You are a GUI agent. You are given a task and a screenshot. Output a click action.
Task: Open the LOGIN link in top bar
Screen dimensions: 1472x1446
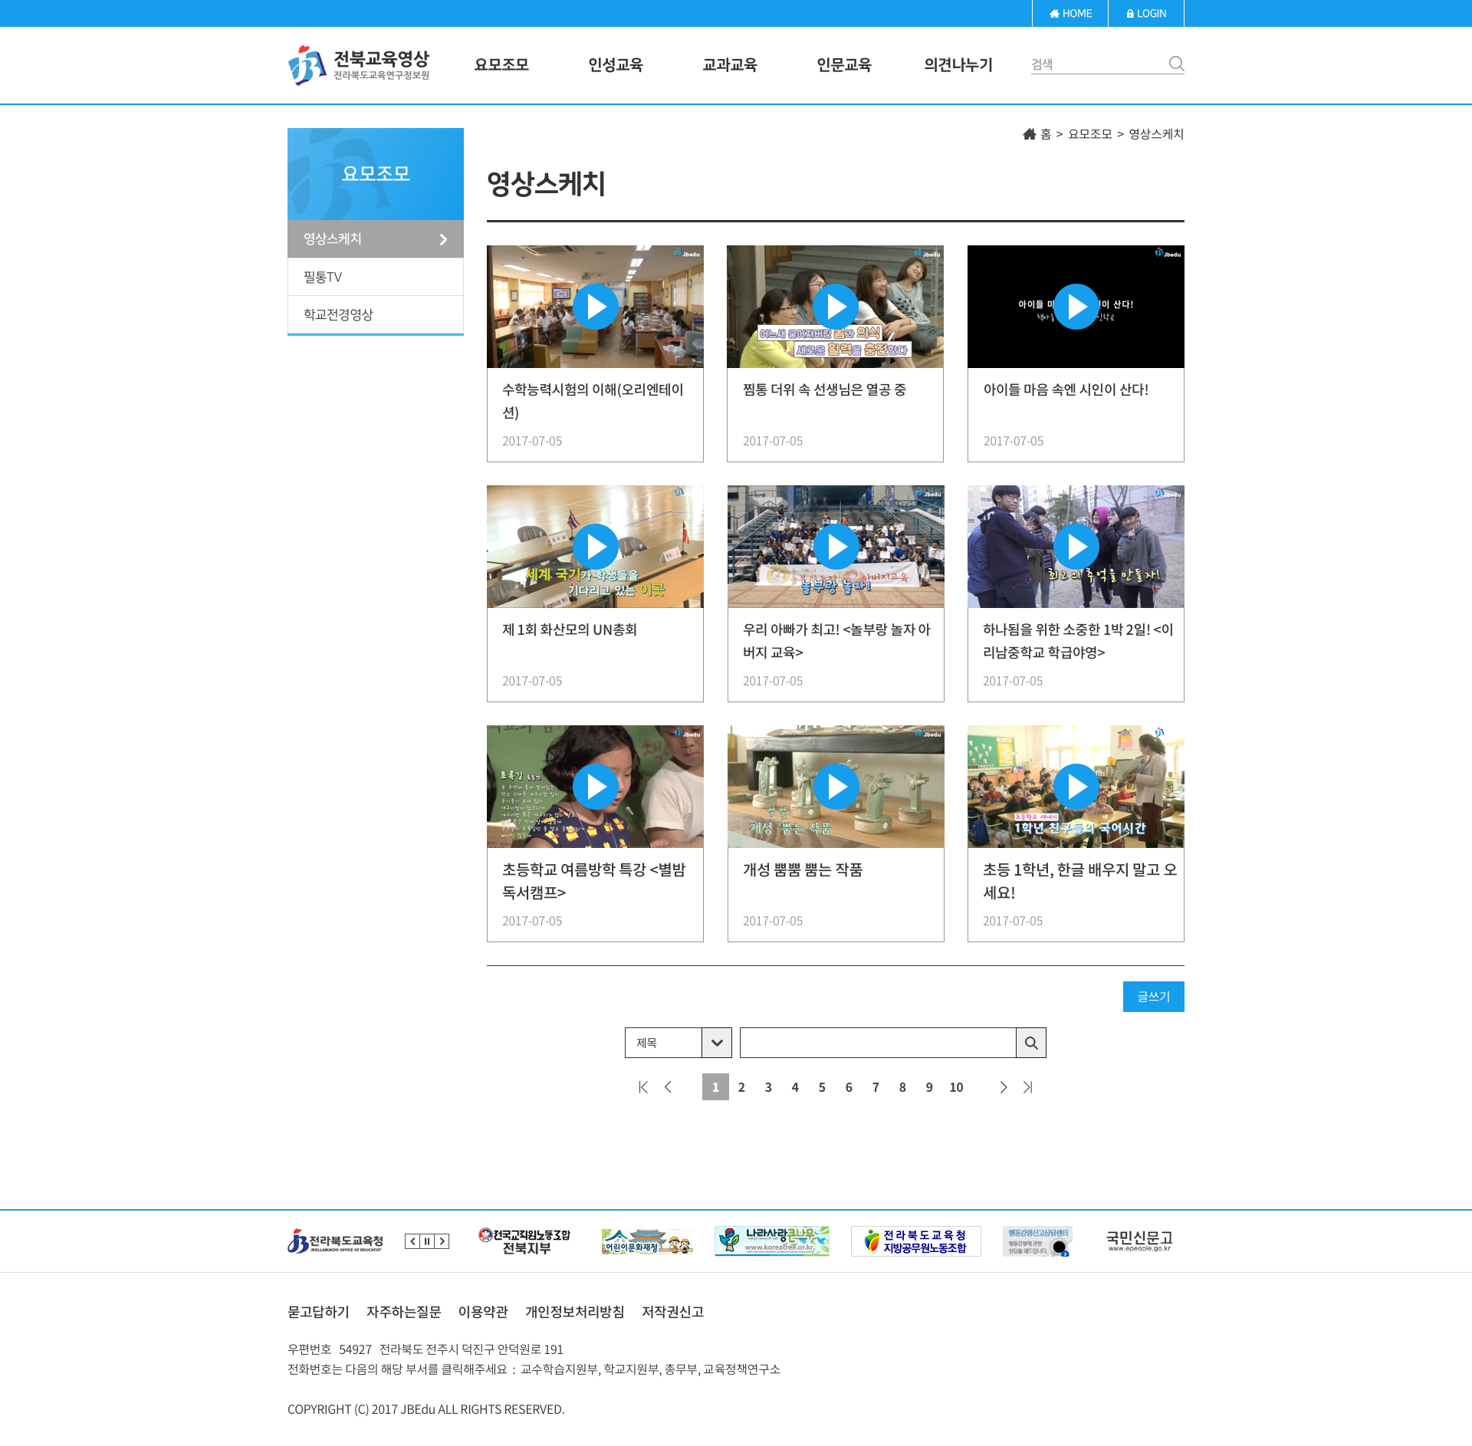pos(1145,13)
